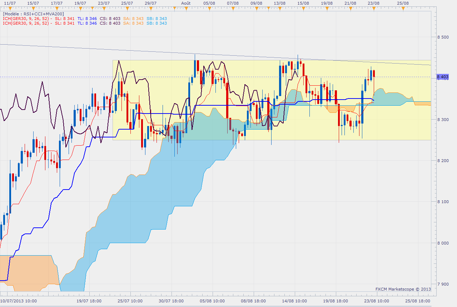Image resolution: width=457 pixels, height=307 pixels.
Task: Click the orange triangle marker below 17/07
Action: 57,8
